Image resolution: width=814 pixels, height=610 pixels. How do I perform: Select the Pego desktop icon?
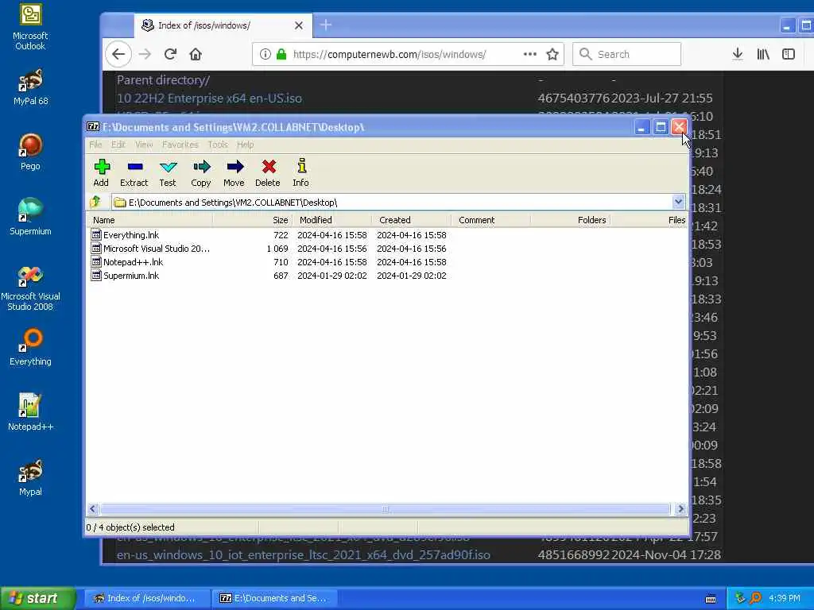(x=30, y=152)
